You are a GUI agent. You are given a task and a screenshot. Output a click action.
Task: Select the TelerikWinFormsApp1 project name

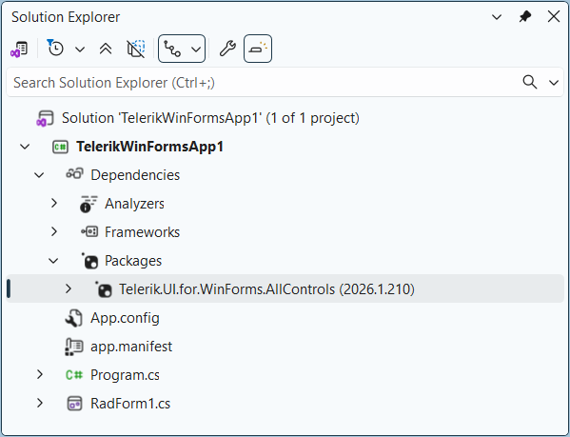coord(149,147)
